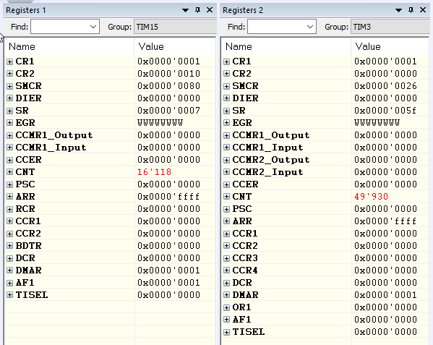Expand CCER in TIM15 registers
This screenshot has height=345, width=433.
click(9, 160)
